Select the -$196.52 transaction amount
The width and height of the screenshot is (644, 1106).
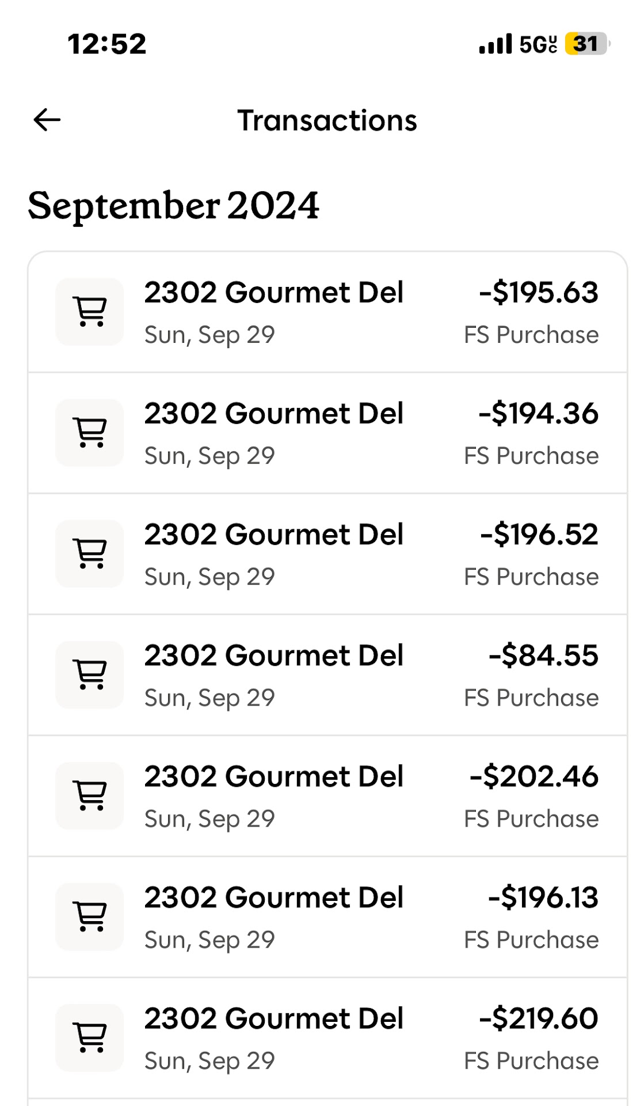pos(539,535)
